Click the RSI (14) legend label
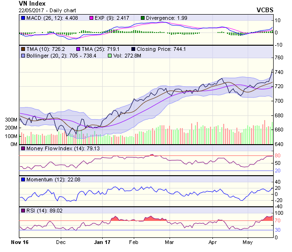This screenshot has width=292, height=252. pos(38,211)
